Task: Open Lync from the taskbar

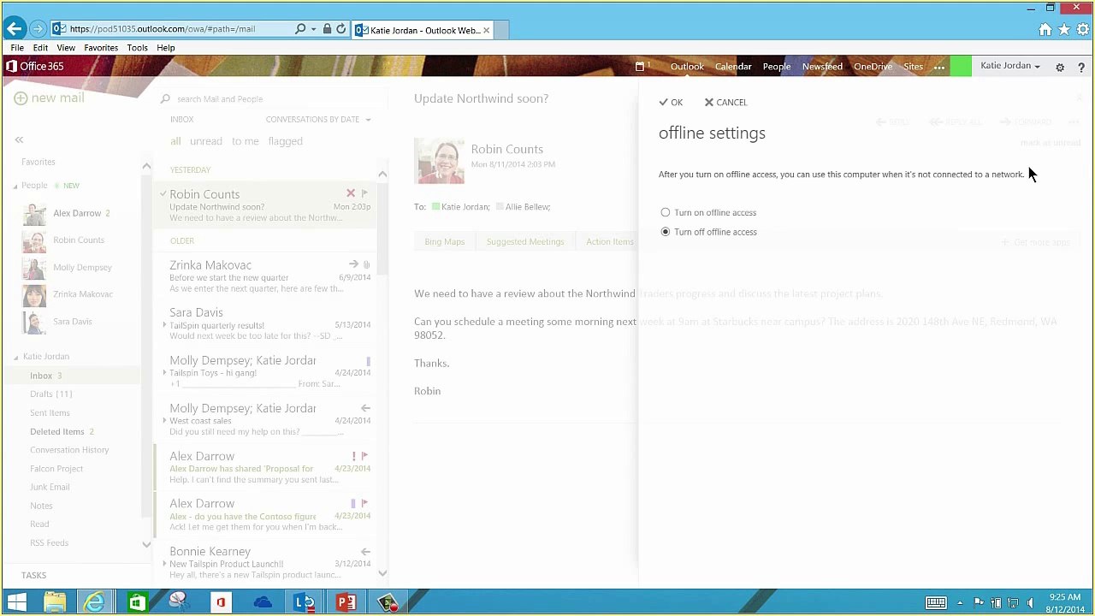Action: pos(305,602)
